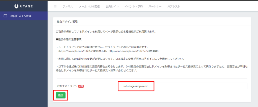
Task: Click the ルートドメインではご利用頂けません note
Action: pos(102,47)
